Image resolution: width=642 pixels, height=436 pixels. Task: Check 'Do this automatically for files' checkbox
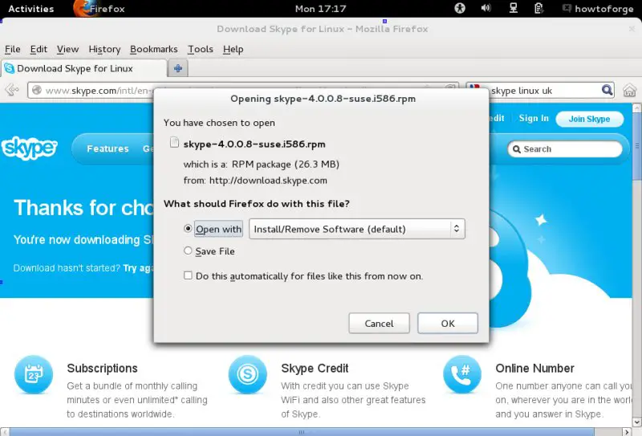click(188, 275)
